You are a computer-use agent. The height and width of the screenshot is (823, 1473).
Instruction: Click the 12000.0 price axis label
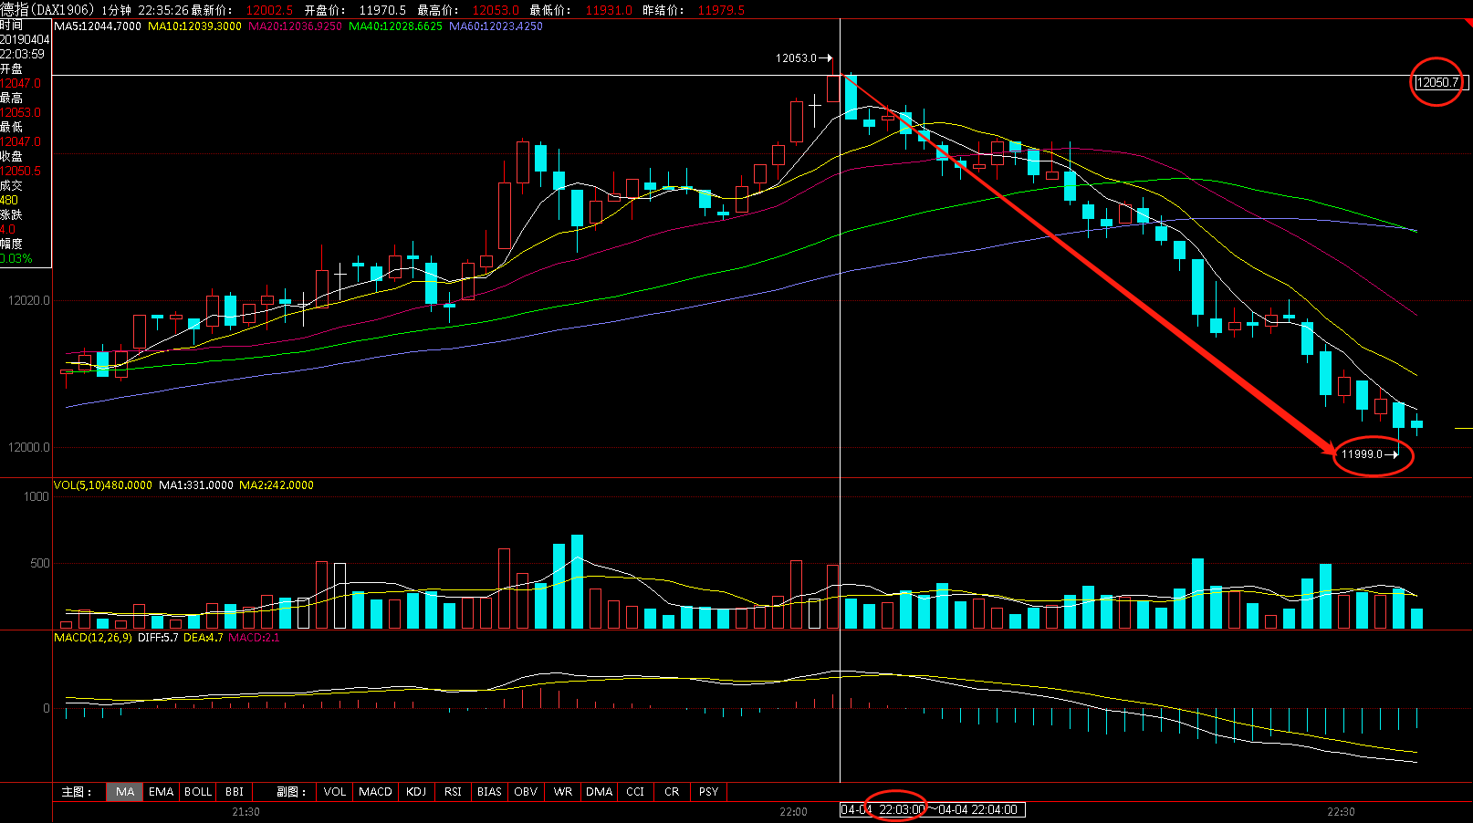click(x=29, y=447)
